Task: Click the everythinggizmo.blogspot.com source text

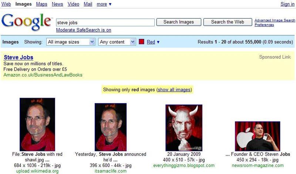Action: pyautogui.click(x=184, y=165)
